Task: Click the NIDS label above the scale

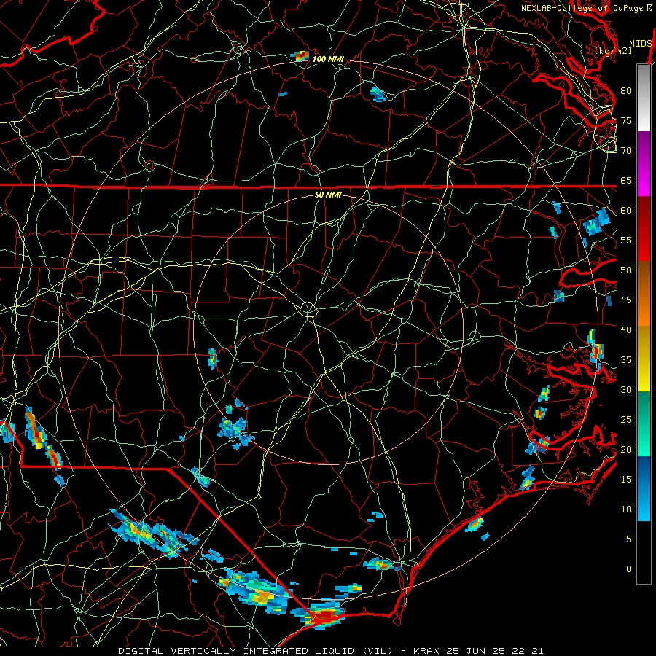Action: click(640, 44)
